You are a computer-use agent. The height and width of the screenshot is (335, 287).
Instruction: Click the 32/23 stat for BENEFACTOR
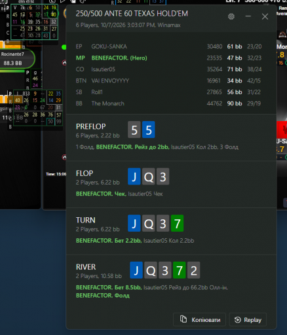(254, 58)
